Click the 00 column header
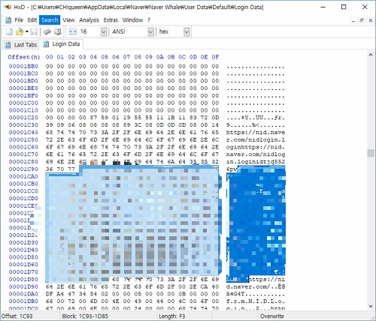 [50, 57]
